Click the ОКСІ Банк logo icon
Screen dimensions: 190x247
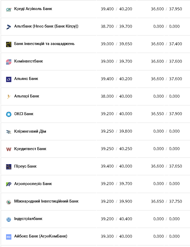click(9, 114)
